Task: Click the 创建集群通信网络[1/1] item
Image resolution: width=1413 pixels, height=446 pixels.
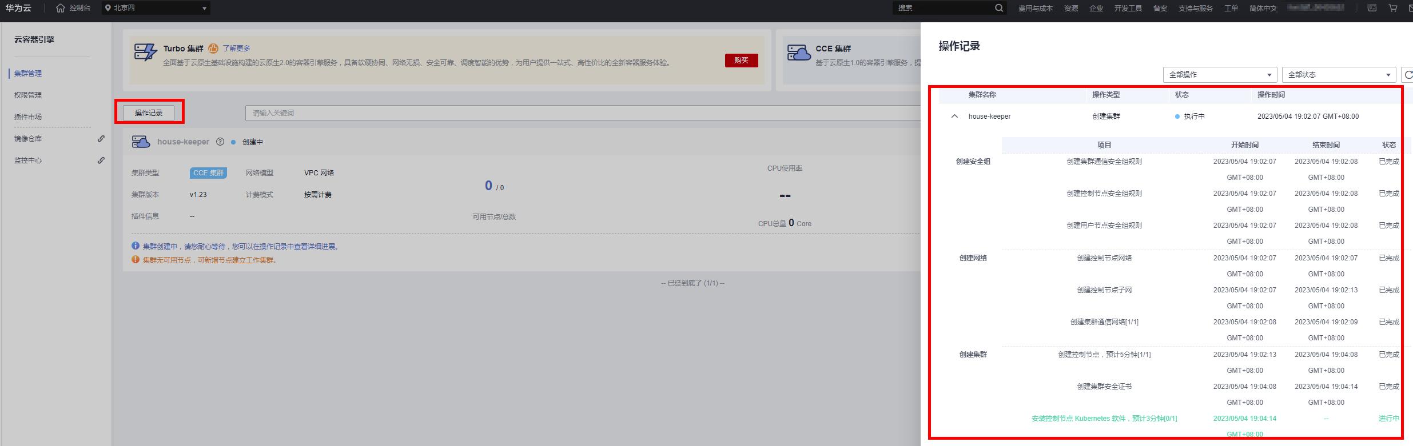Action: [x=1104, y=322]
